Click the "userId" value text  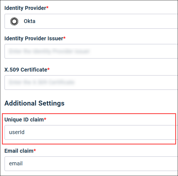[17, 132]
